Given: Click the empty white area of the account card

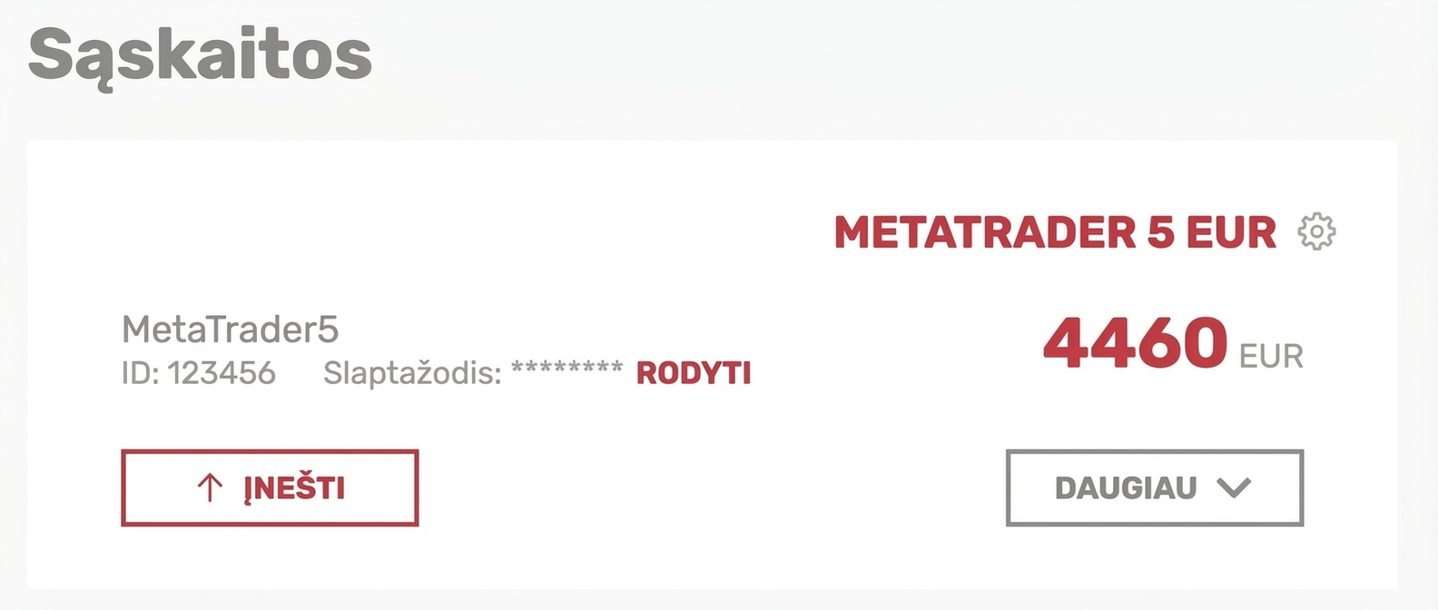Looking at the screenshot, I should 454,227.
